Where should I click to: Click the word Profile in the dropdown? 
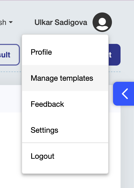click(41, 52)
